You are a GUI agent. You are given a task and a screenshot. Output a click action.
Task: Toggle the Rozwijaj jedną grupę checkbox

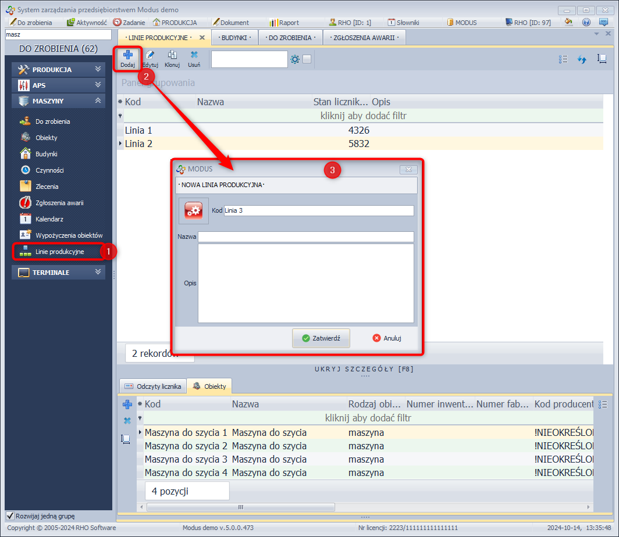pyautogui.click(x=10, y=515)
